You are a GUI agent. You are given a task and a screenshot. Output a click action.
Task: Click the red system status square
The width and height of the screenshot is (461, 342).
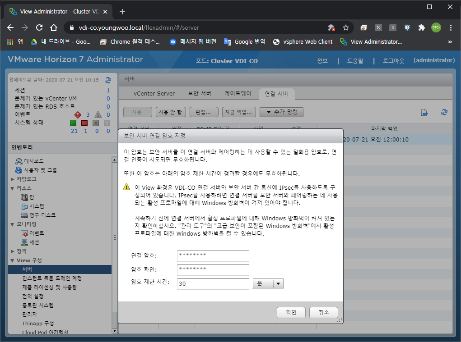[84, 123]
